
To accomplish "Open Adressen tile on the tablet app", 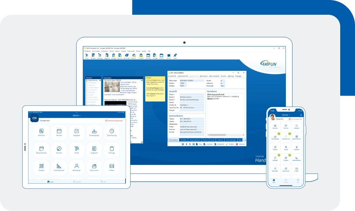I will pyautogui.click(x=41, y=131).
